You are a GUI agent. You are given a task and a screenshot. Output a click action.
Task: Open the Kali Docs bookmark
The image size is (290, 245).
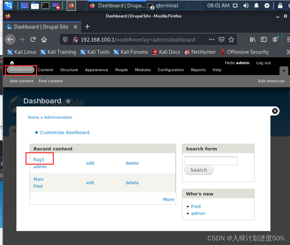pos(166,52)
